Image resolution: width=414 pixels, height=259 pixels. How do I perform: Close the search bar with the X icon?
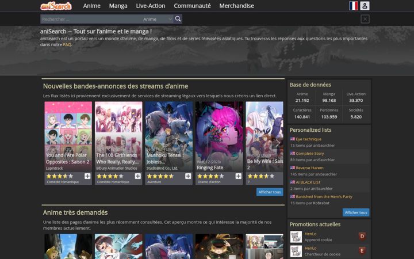[365, 19]
